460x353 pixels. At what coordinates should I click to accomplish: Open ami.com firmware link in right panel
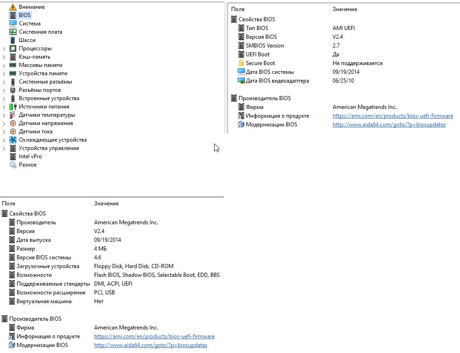[x=393, y=116]
